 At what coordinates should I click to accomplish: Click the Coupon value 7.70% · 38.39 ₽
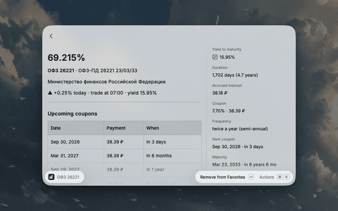tap(229, 111)
